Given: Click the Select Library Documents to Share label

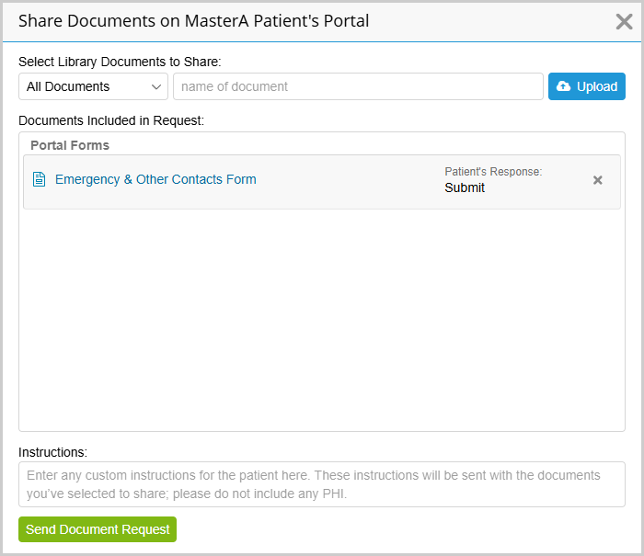Looking at the screenshot, I should coord(120,62).
